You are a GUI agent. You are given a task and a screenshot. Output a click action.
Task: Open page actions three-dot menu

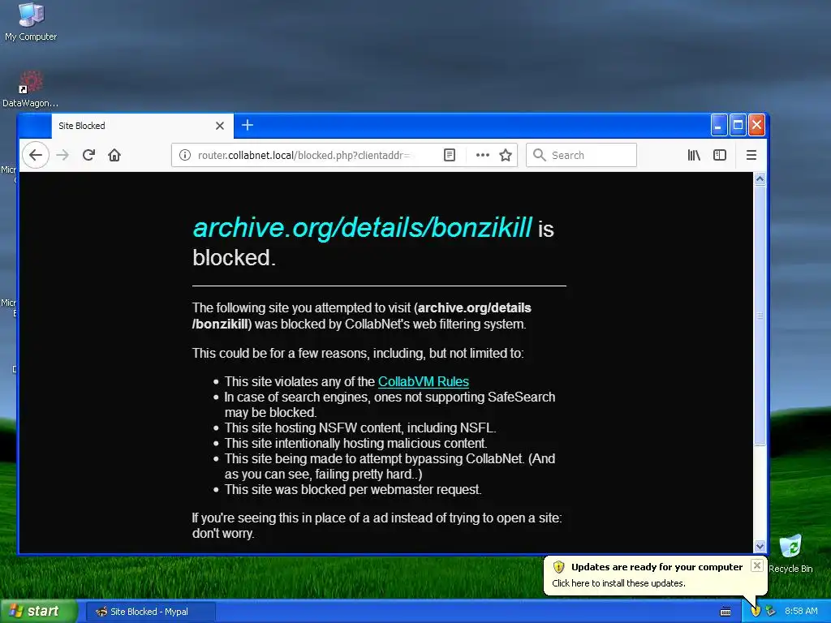[x=482, y=155]
